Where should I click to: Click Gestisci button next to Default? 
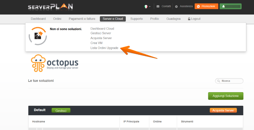pos(61,110)
